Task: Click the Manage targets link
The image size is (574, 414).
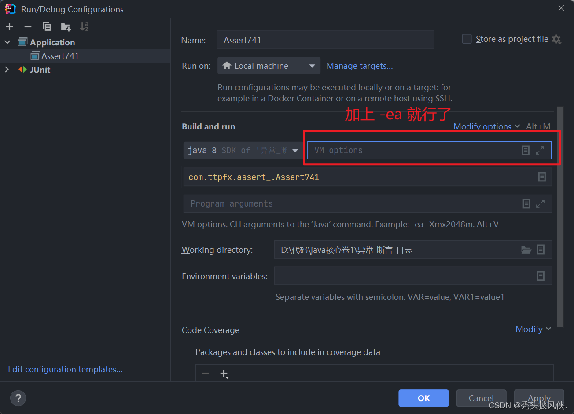Action: click(x=360, y=66)
